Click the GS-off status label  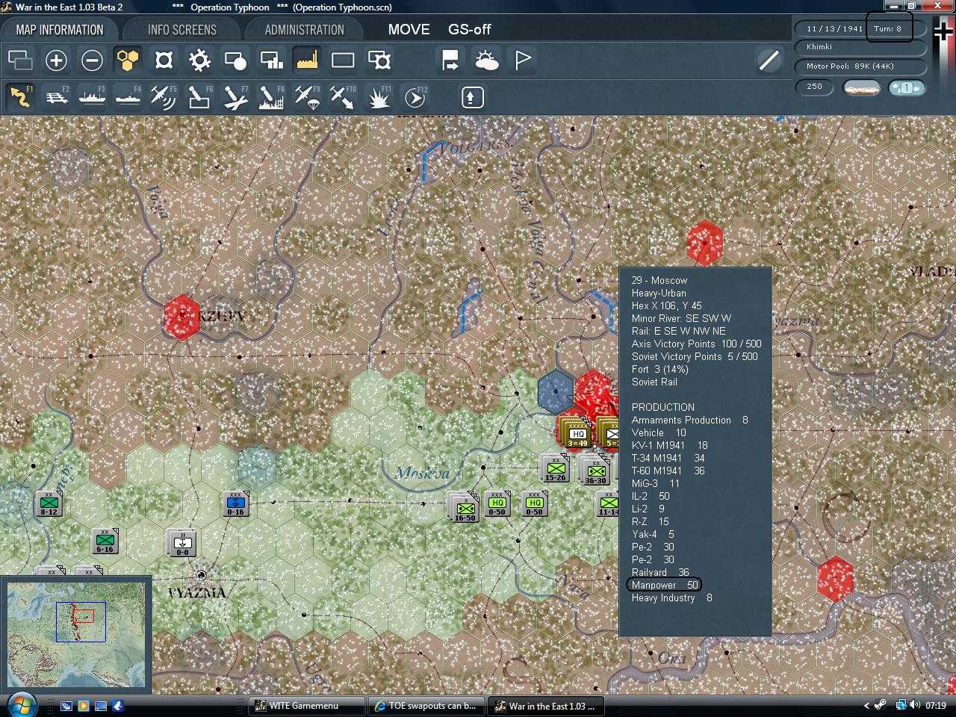pos(470,30)
